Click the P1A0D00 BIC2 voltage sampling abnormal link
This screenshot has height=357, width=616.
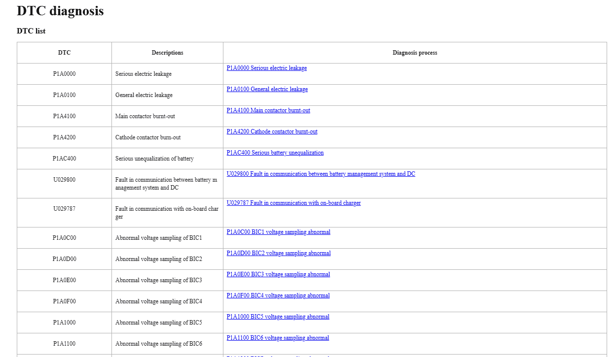[278, 253]
